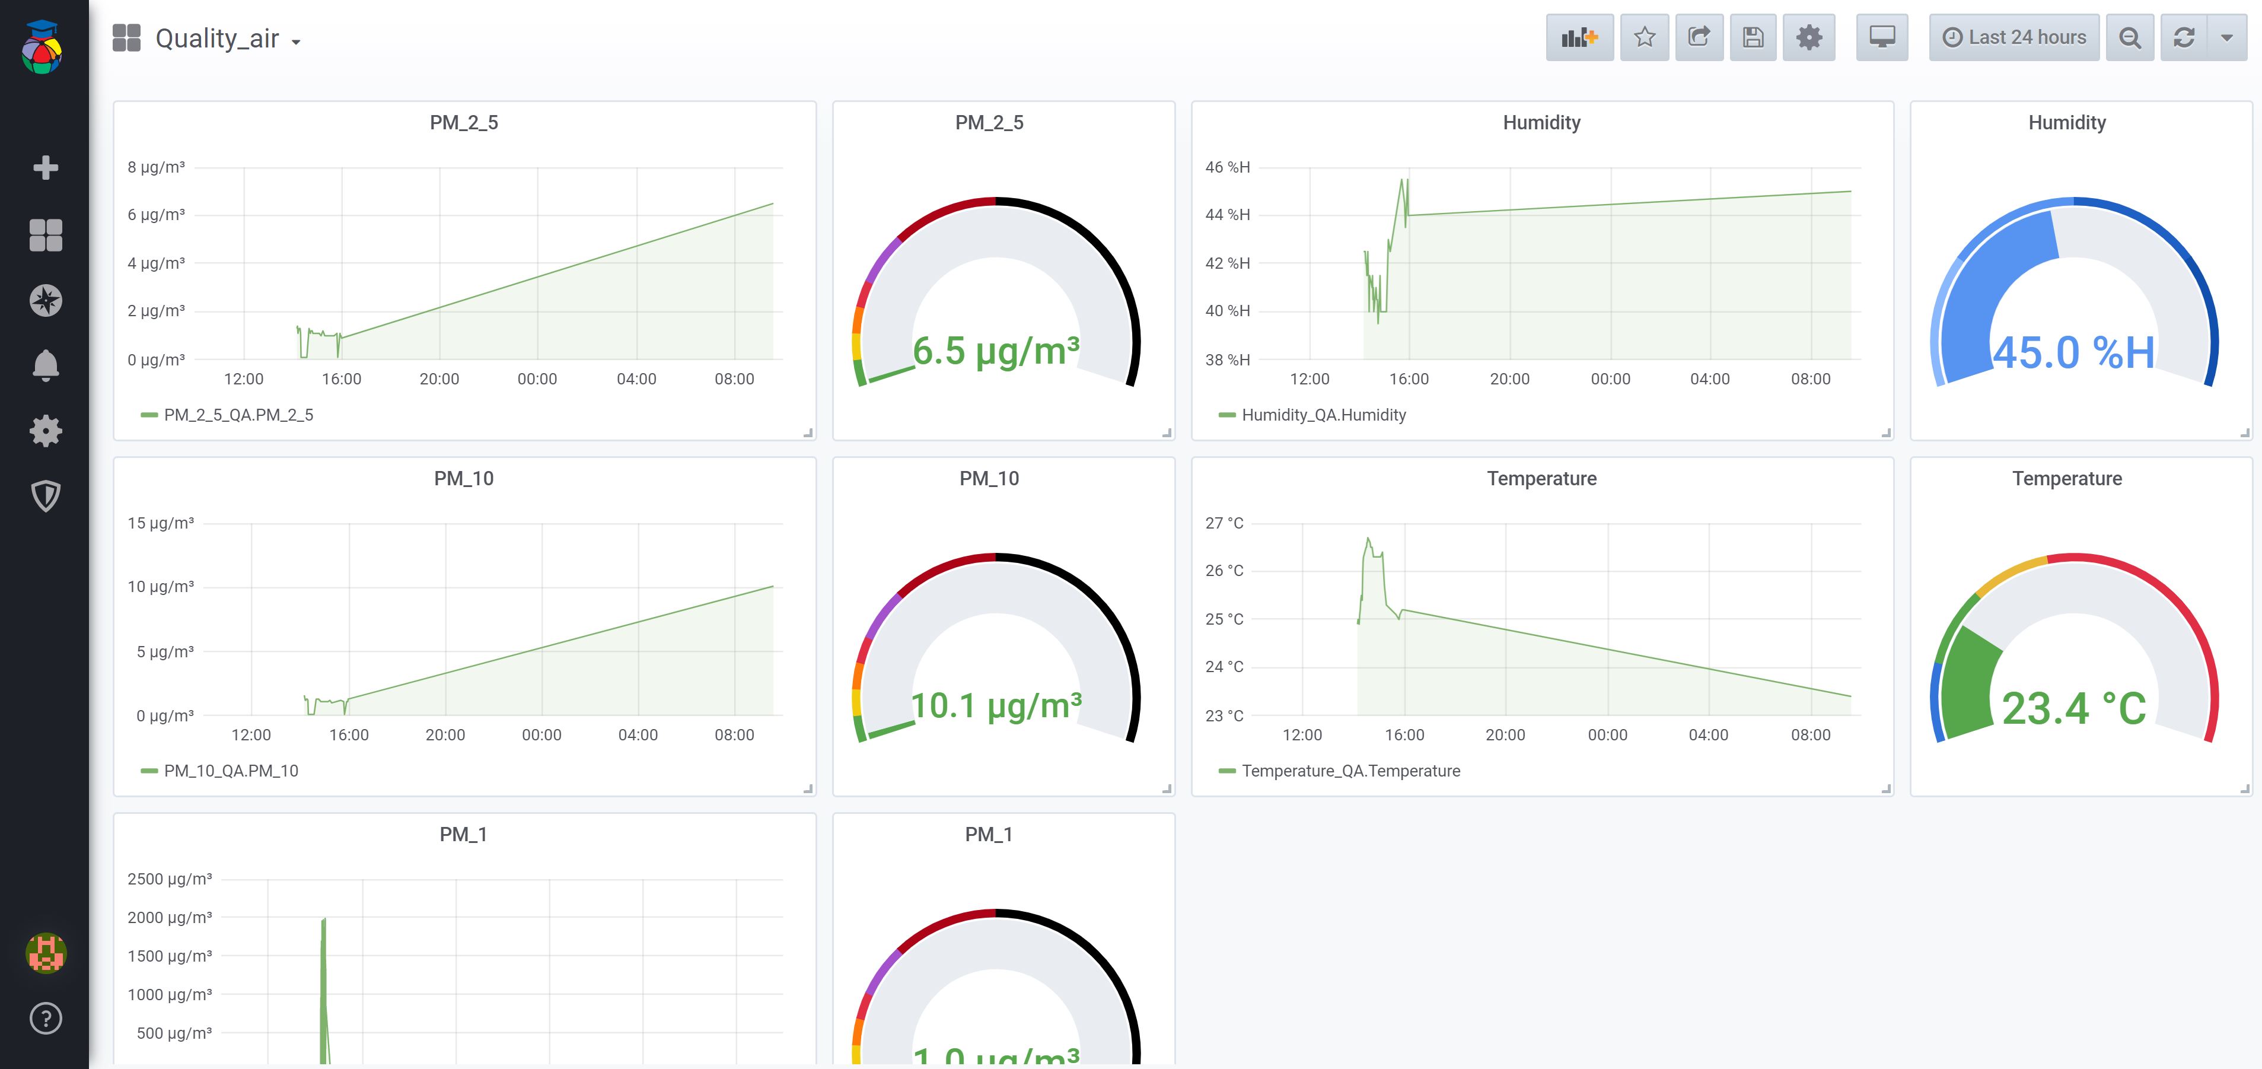
Task: Open the user avatar profile
Action: pyautogui.click(x=46, y=953)
